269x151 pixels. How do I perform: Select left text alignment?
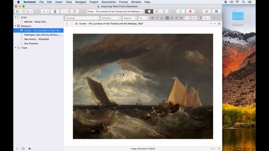pos(167,18)
